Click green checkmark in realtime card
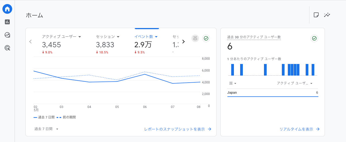Viewport: 346px width, 142px height. (314, 38)
